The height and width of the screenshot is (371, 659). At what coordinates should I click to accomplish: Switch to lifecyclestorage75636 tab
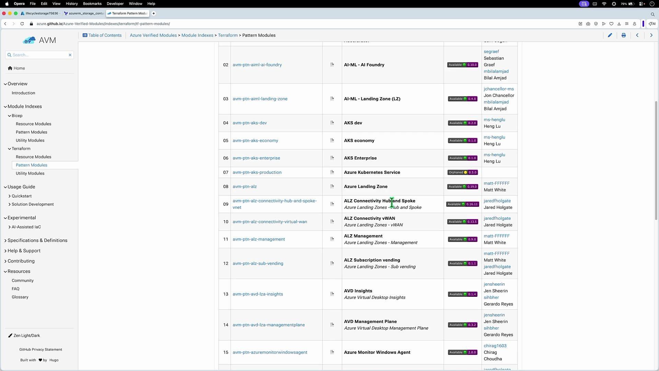(x=40, y=13)
